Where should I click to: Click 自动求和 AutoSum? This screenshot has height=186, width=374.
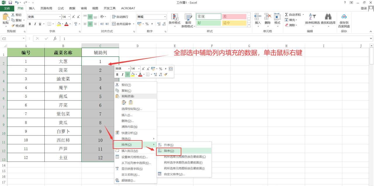point(293,15)
